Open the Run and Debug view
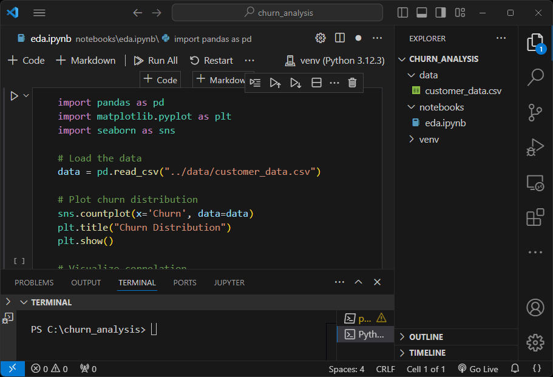The image size is (553, 377). [535, 148]
